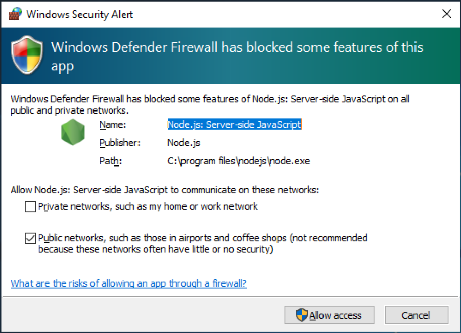Click the Windows Defender shield icon
Viewport: 461px width, 333px height.
pyautogui.click(x=27, y=55)
